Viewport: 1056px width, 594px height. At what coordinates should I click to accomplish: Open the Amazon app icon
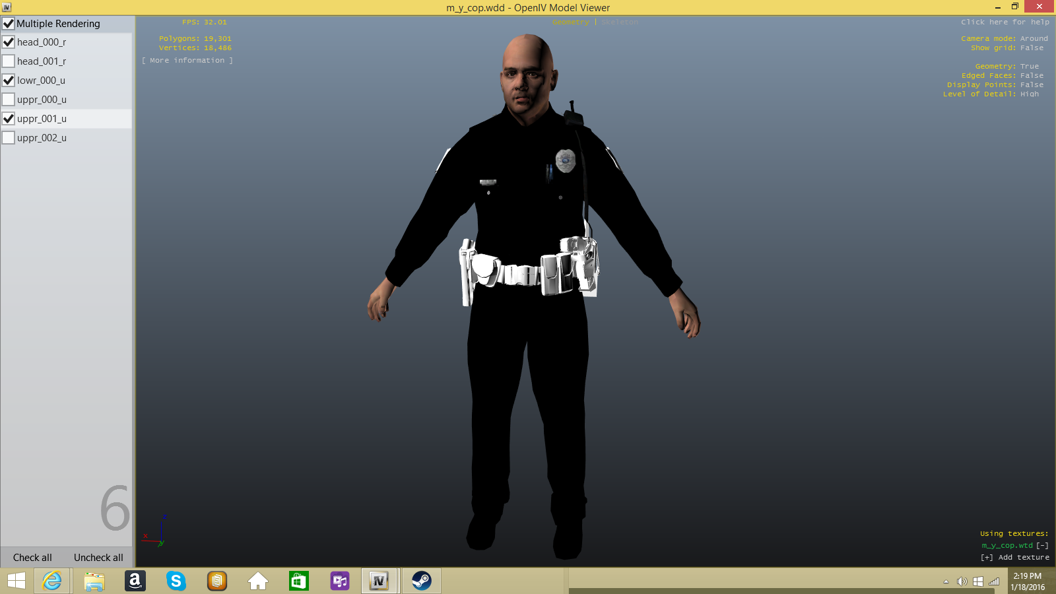(x=135, y=581)
